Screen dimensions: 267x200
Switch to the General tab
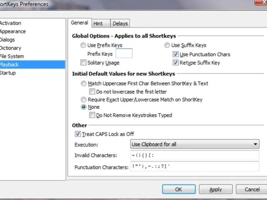79,23
